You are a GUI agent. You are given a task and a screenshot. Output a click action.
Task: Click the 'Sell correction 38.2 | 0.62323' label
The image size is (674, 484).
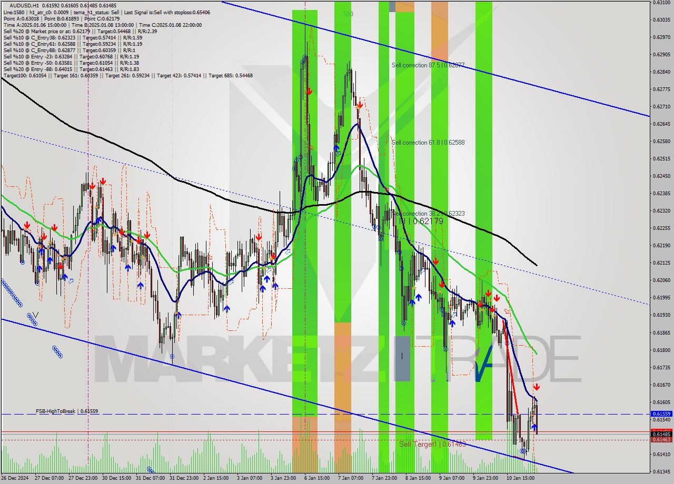pos(428,214)
